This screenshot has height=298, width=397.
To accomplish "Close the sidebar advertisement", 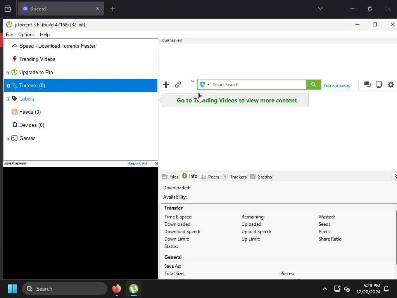I will [x=157, y=163].
